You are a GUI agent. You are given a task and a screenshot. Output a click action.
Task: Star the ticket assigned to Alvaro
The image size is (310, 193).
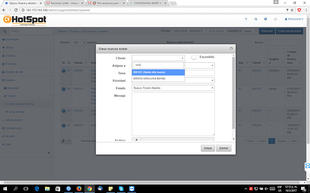click(239, 89)
